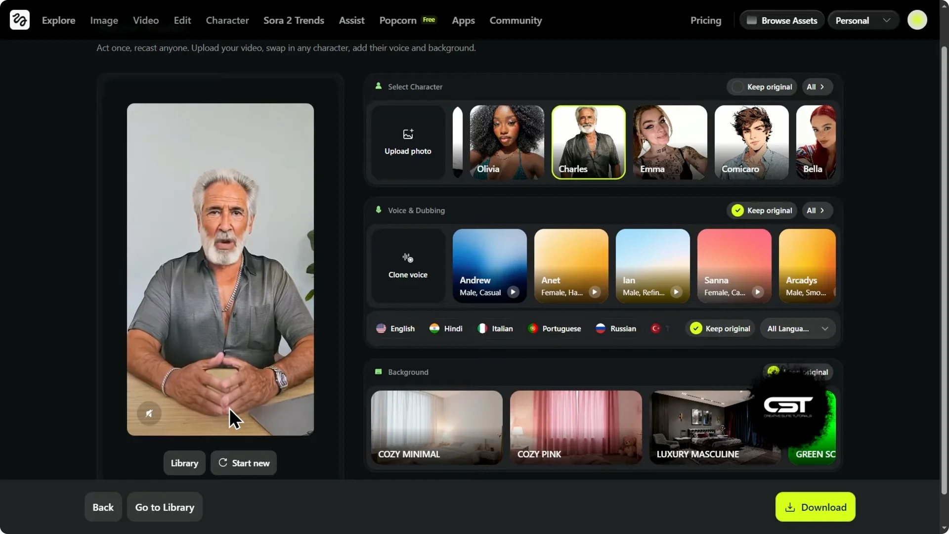Image resolution: width=949 pixels, height=534 pixels.
Task: Expand All characters with the chevron
Action: tap(816, 87)
